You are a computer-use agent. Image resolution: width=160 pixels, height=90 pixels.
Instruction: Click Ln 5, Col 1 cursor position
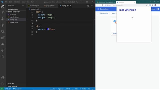pos(53,89)
